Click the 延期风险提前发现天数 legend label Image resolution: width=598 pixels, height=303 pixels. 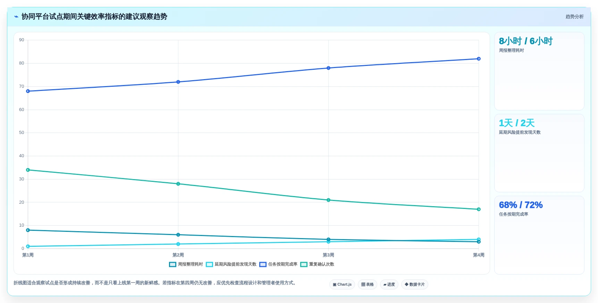[x=236, y=264]
